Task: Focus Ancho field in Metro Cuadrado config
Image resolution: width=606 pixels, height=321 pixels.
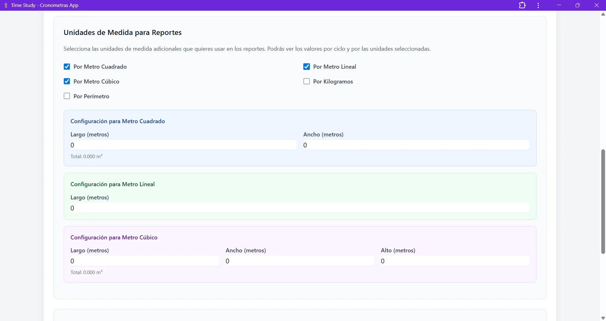Action: [x=416, y=145]
